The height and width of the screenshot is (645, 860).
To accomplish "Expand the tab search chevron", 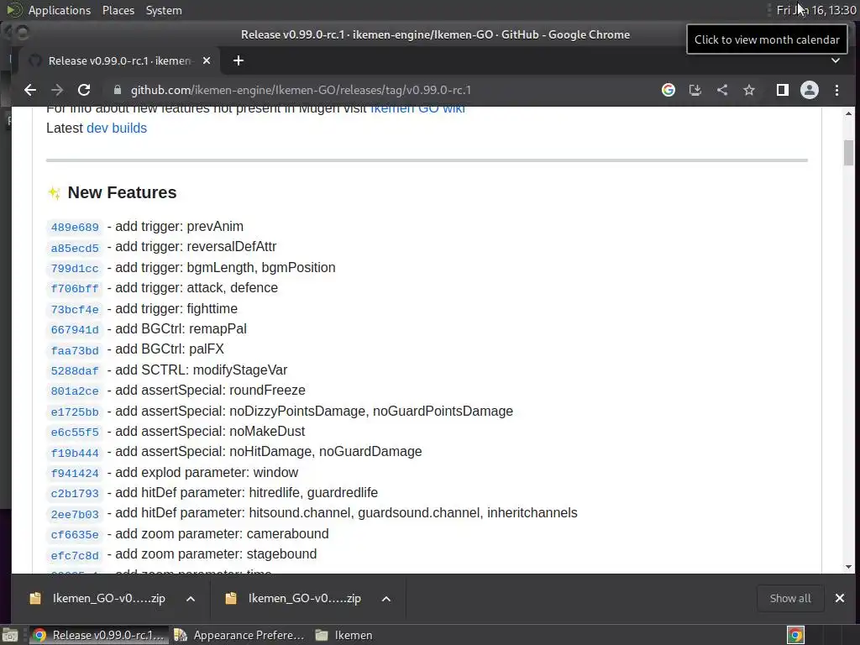I will [836, 60].
